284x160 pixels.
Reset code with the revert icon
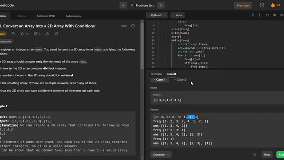268,15
